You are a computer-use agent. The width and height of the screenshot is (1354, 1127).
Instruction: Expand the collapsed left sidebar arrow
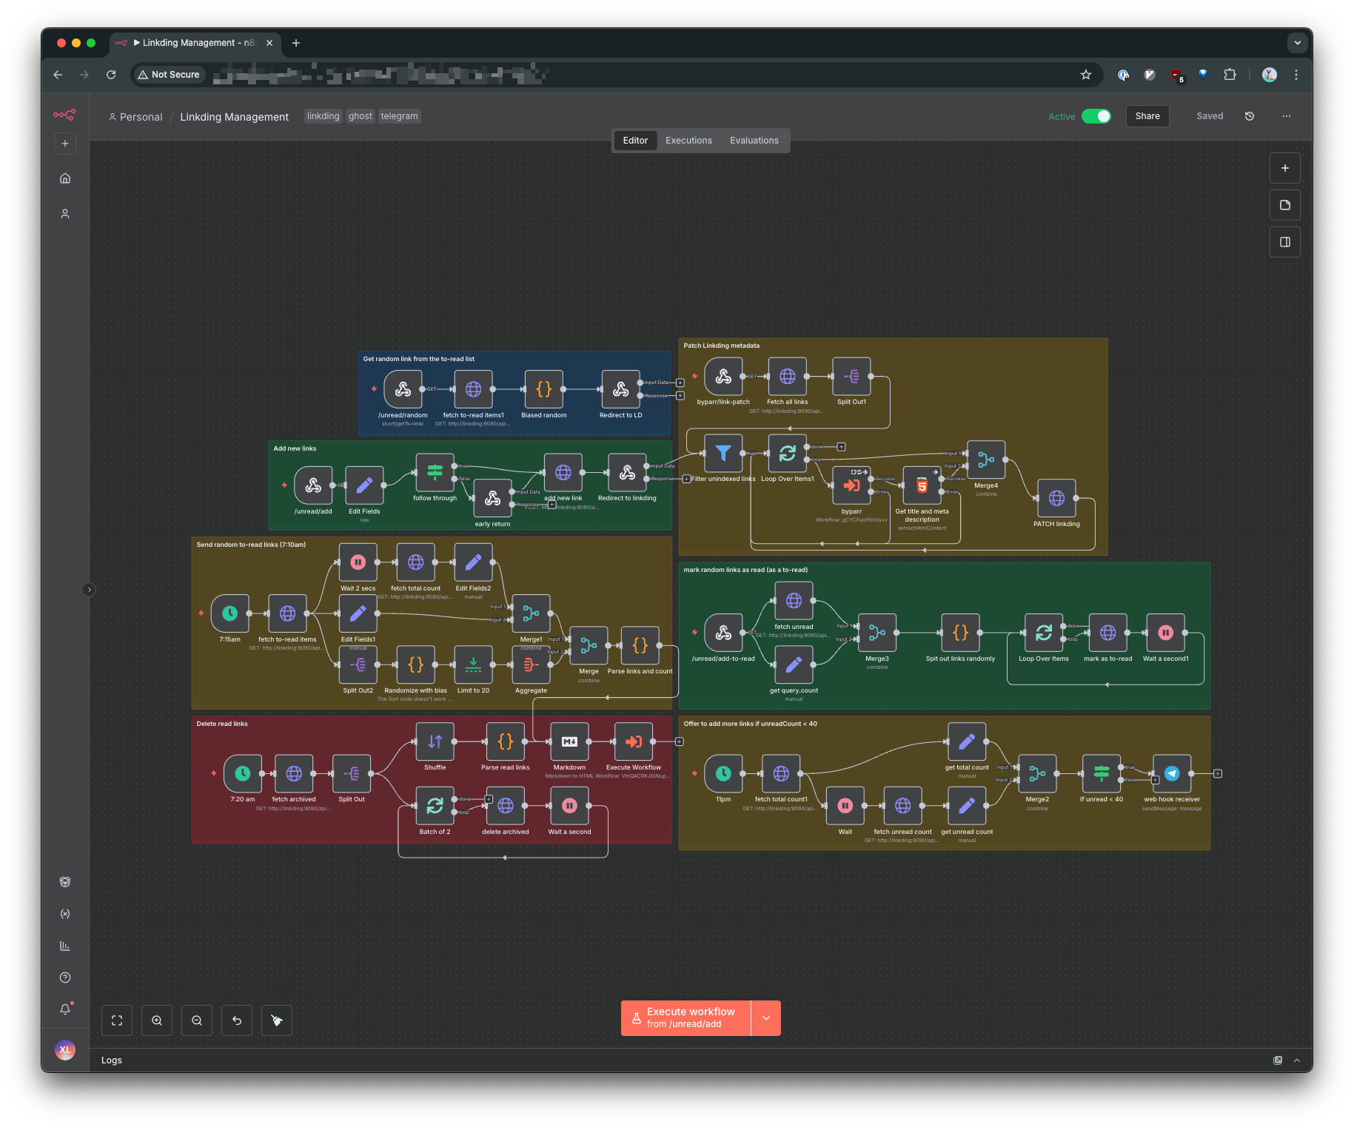click(x=89, y=590)
